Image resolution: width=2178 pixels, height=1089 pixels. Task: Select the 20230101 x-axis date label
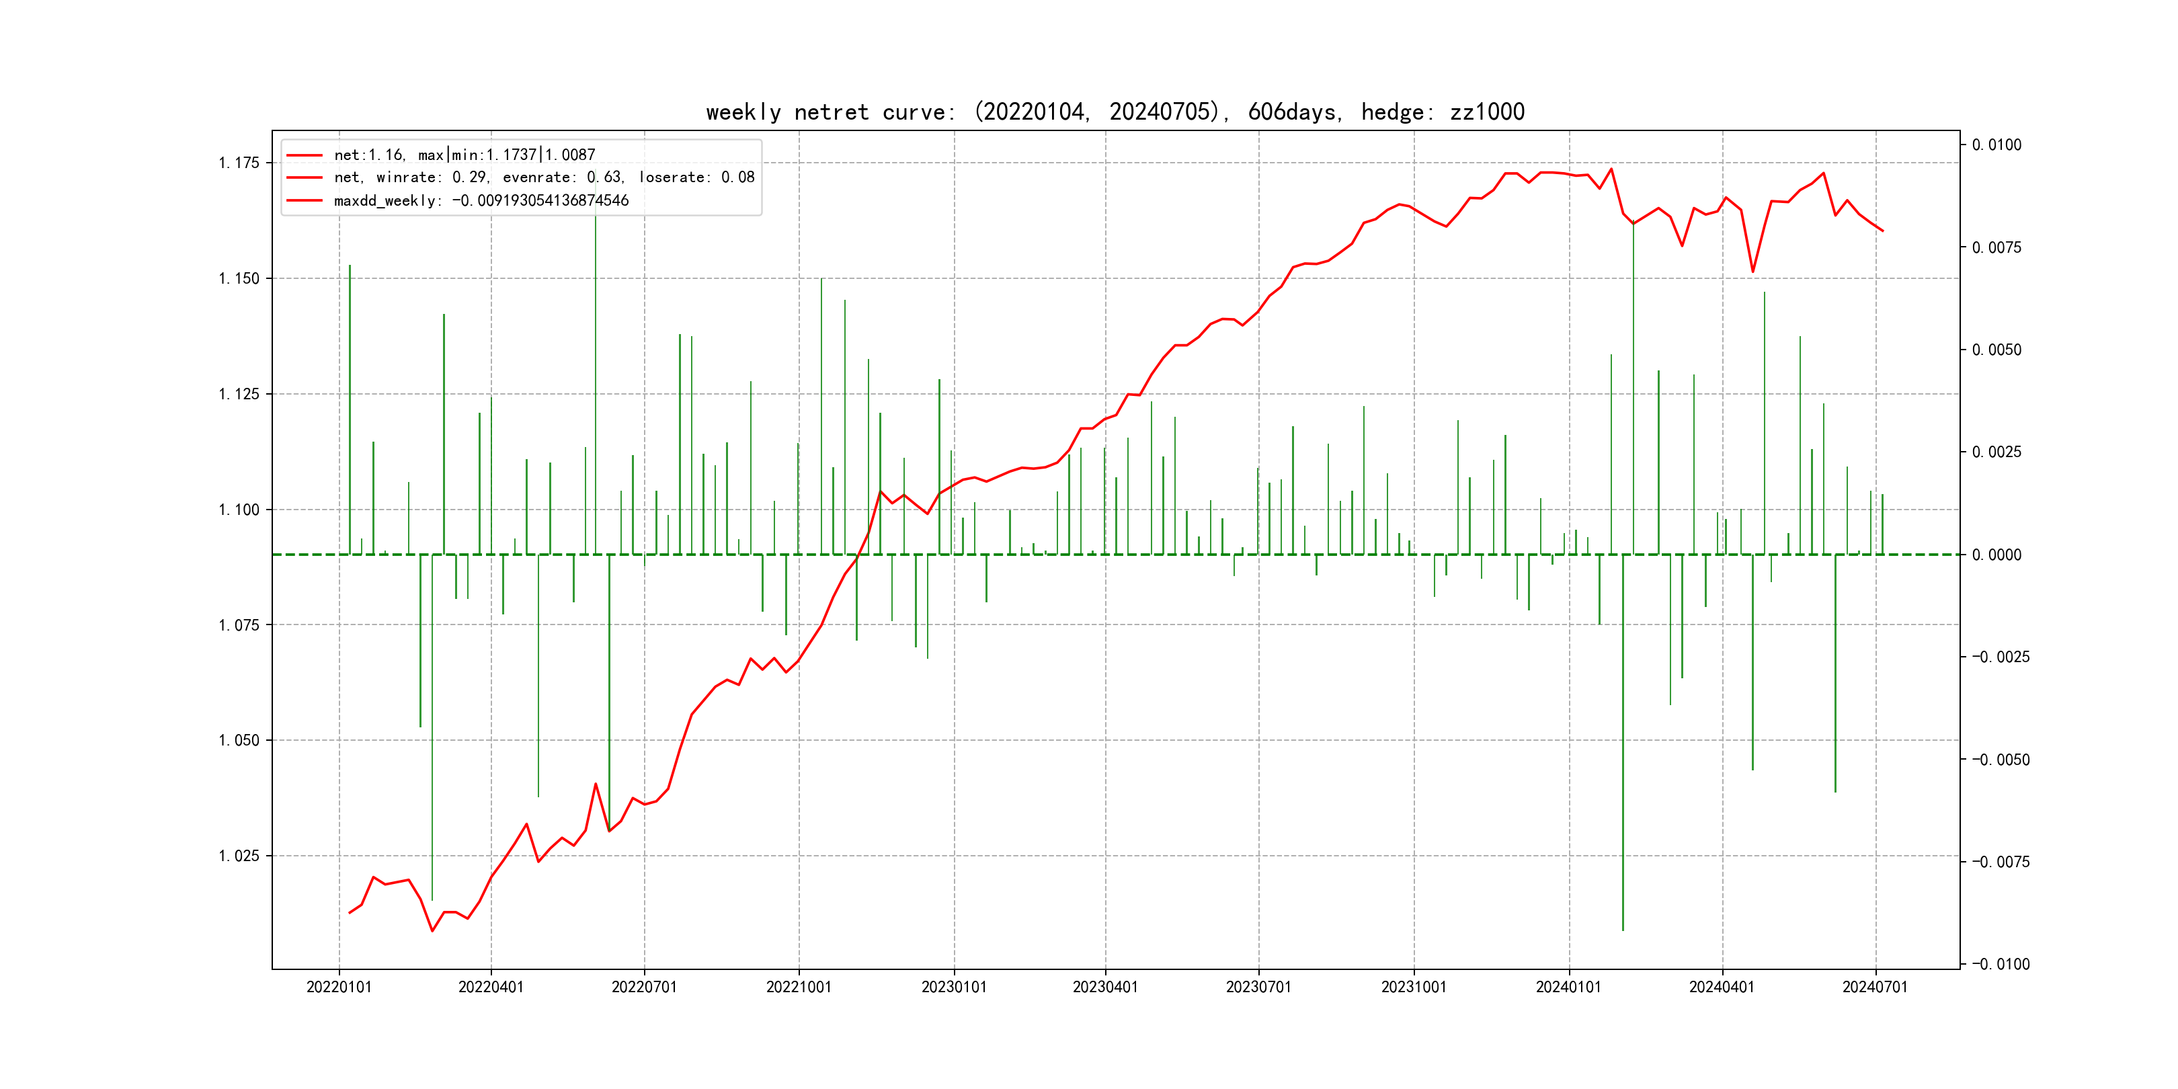coord(954,987)
